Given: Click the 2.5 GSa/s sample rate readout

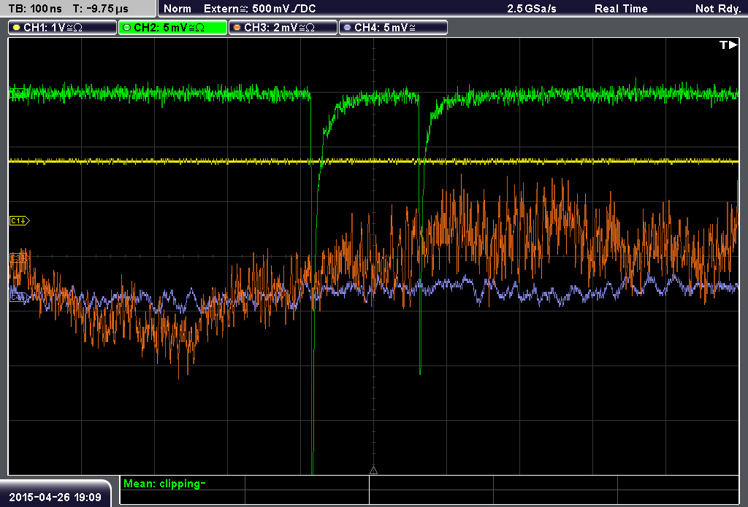Looking at the screenshot, I should tap(532, 9).
